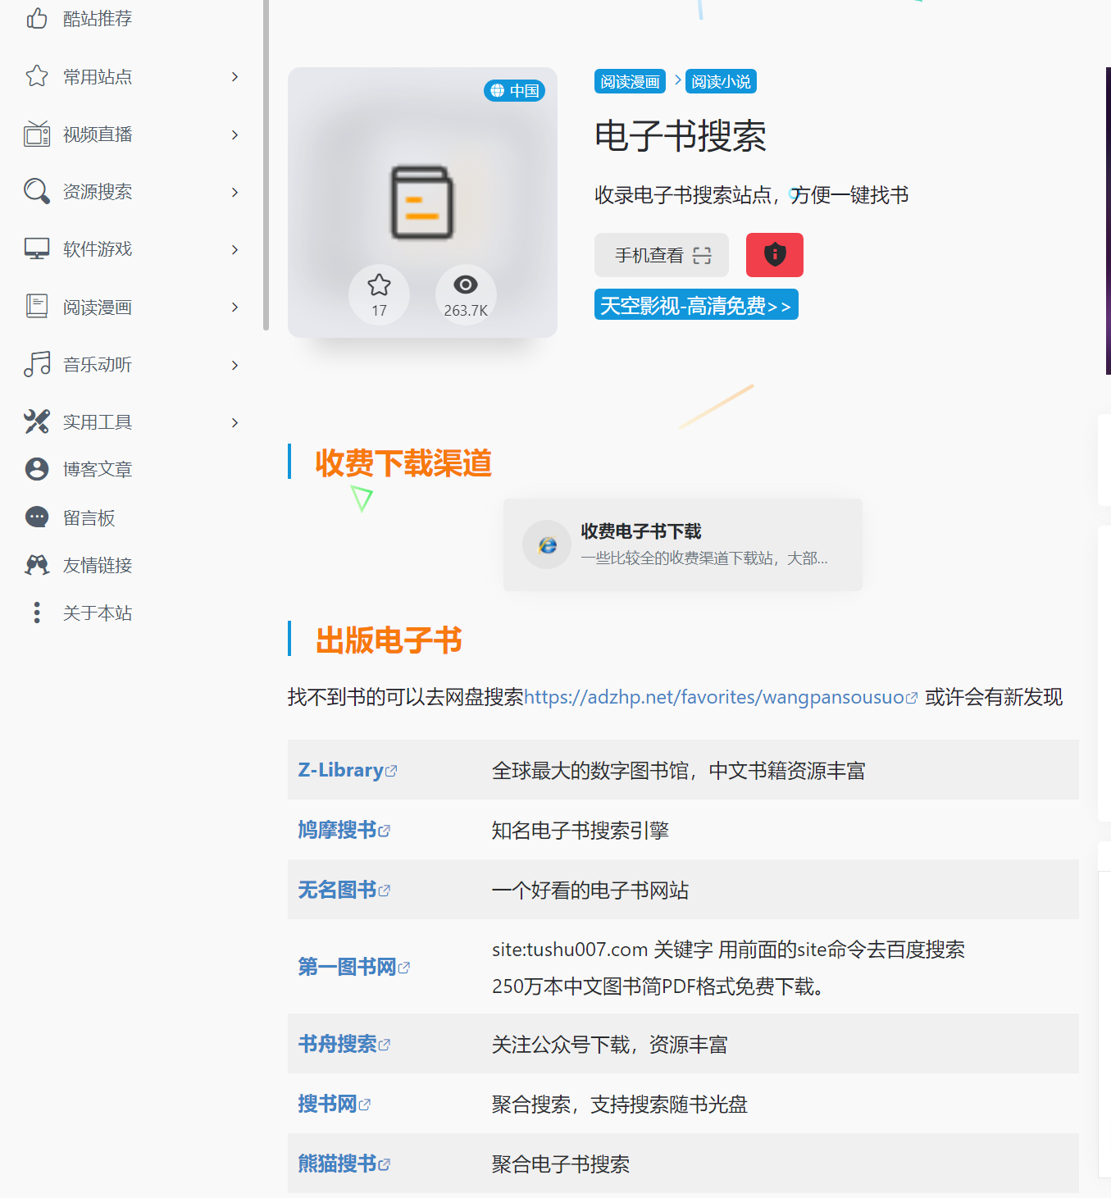Open the 第一图书网 link
1111x1198 pixels.
click(x=347, y=967)
